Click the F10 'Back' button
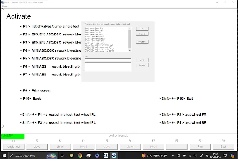This screenshot has height=159, width=238. click(223, 147)
